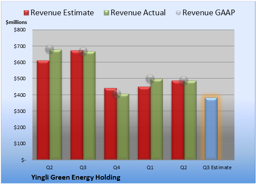The image size is (256, 184).
Task: Select the blue Q3 Estimate bar
Action: 211,129
